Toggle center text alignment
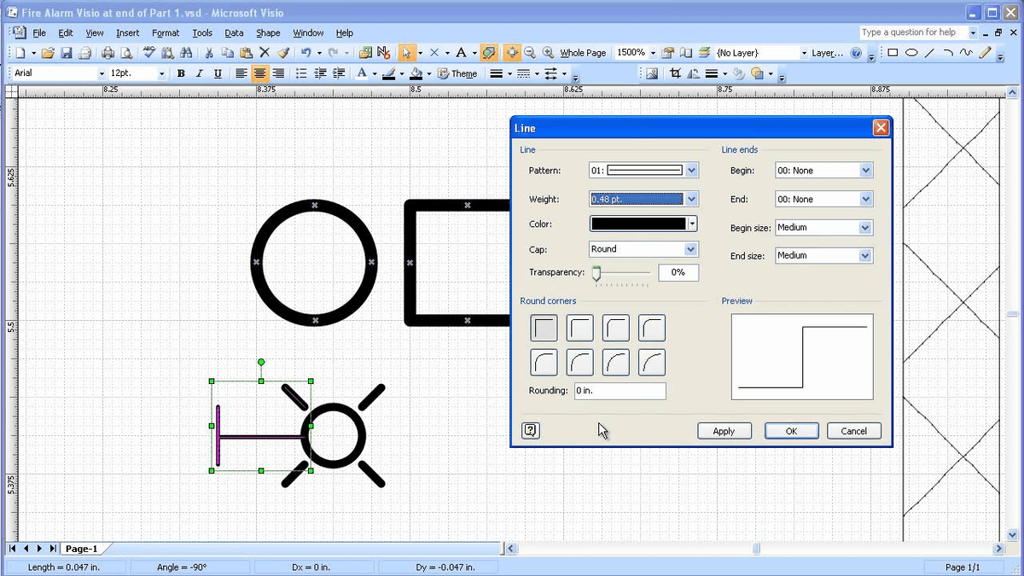Screen dimensions: 1024x576 tap(260, 73)
